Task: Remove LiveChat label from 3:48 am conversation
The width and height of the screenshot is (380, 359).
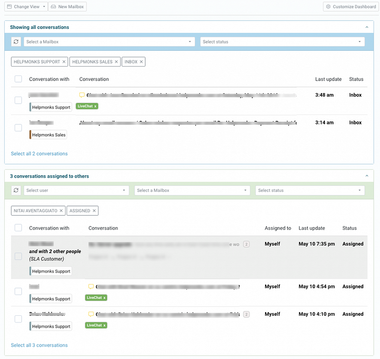Action: pos(95,106)
